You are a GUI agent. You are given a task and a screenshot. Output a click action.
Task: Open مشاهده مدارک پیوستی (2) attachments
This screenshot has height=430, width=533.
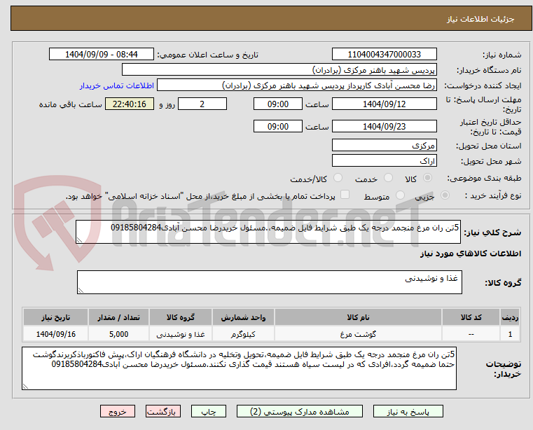pos(300,411)
